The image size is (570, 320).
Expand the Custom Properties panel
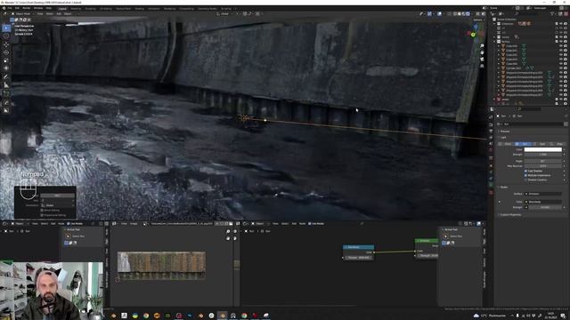point(510,215)
